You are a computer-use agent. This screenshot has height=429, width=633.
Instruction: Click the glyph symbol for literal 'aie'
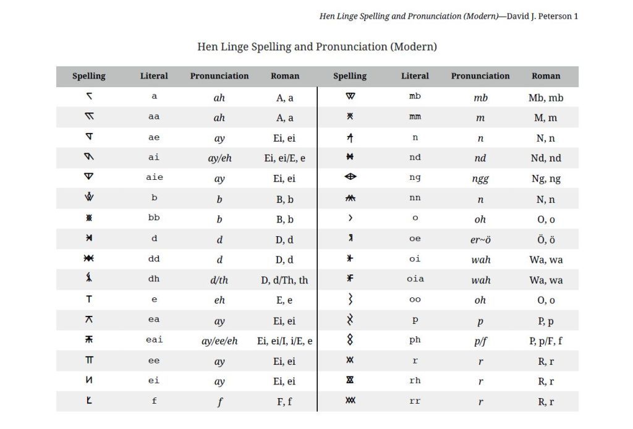pos(89,176)
